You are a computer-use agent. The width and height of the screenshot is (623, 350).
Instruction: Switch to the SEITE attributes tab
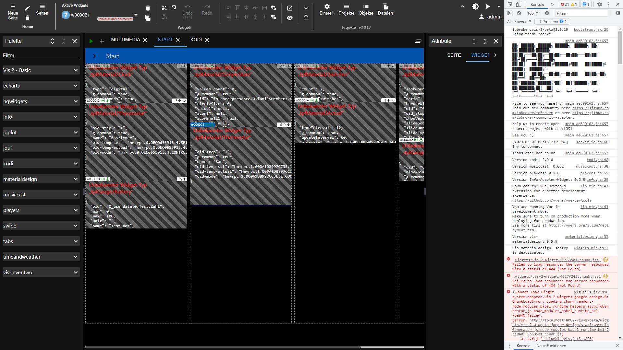pos(454,55)
